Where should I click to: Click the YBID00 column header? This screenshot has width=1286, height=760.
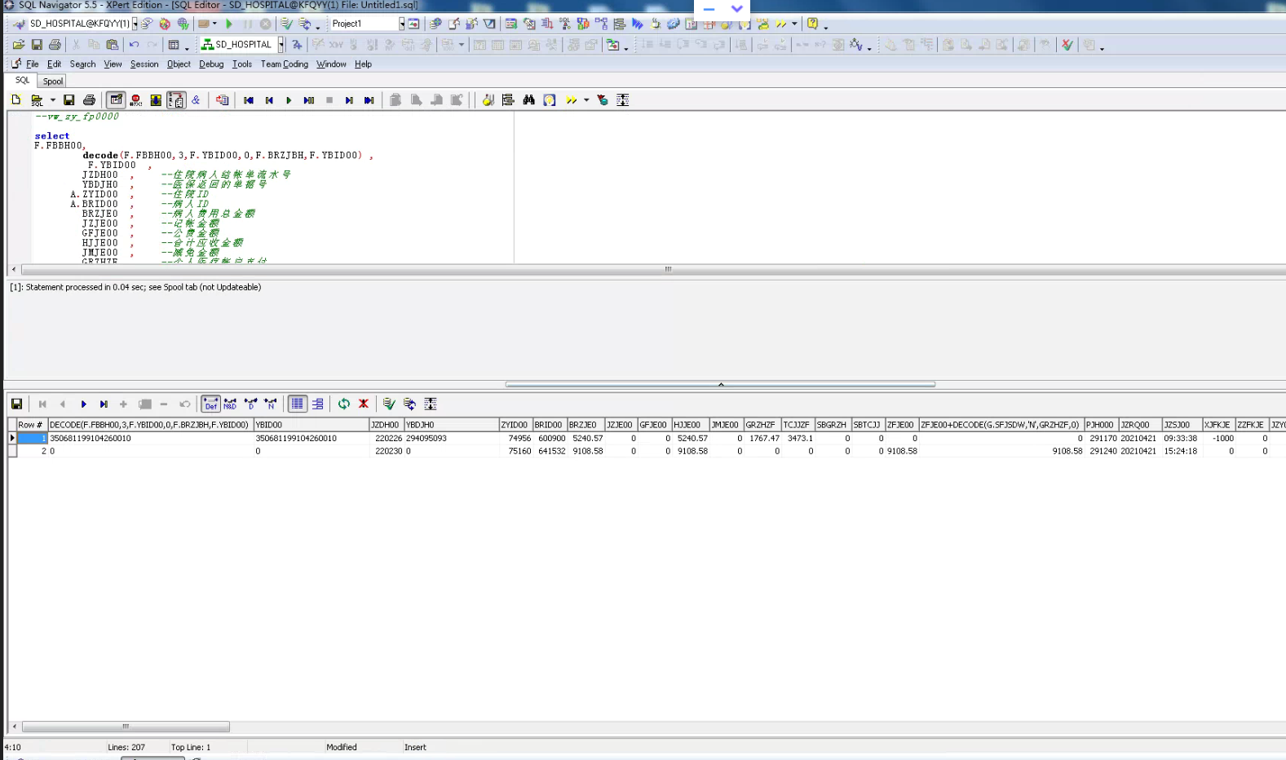(x=312, y=425)
